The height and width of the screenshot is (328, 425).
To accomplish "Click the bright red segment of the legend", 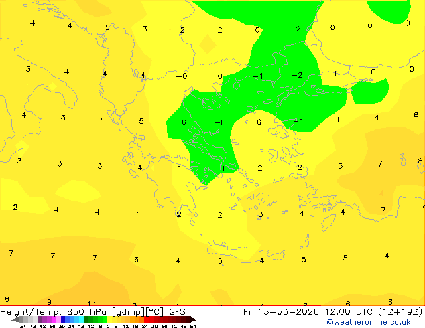I will tap(146, 319).
